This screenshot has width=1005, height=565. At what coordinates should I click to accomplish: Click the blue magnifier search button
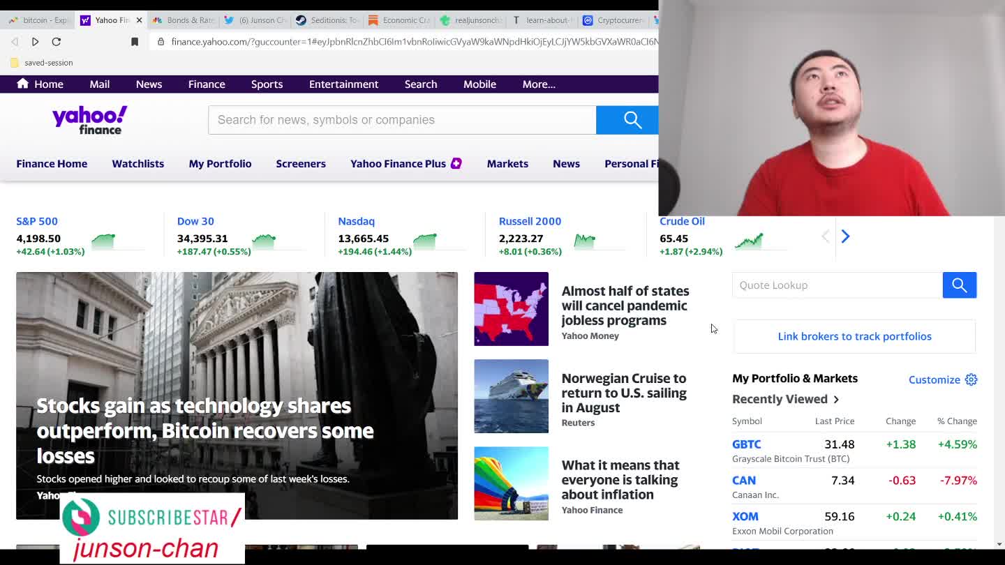pos(627,120)
